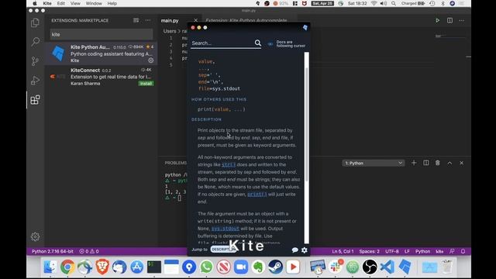Close the terminal panel
Screen dimensions: 496x279
click(462, 163)
